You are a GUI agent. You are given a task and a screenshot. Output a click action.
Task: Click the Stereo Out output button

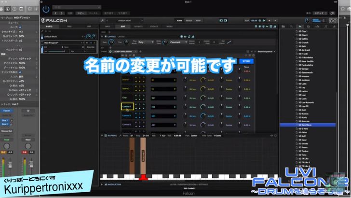7,131
